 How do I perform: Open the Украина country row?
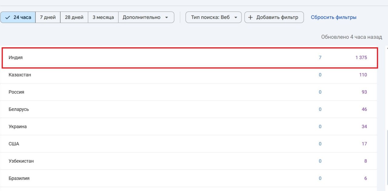click(18, 127)
